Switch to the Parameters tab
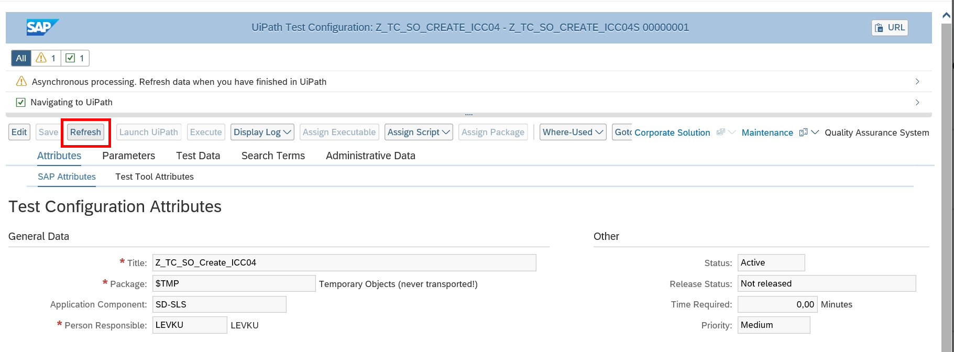954x352 pixels. (x=128, y=156)
